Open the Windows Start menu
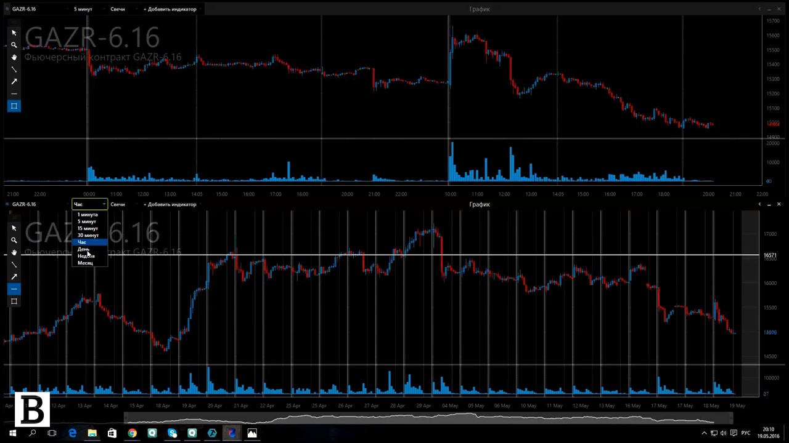Image resolution: width=789 pixels, height=443 pixels. point(12,433)
